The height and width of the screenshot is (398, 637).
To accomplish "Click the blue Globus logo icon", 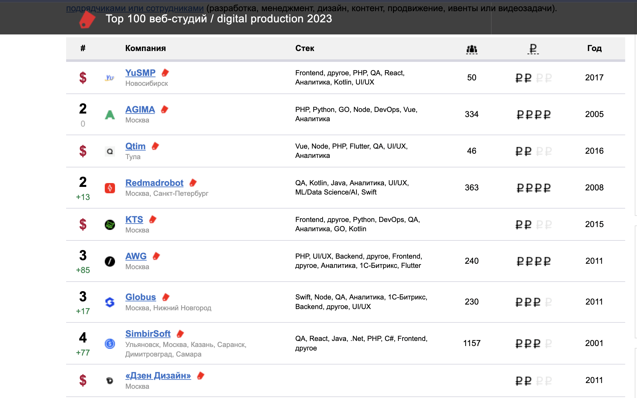I will pyautogui.click(x=110, y=302).
